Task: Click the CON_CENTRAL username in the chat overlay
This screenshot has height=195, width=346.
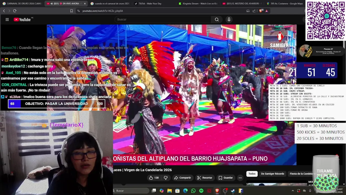Action: coord(14,85)
